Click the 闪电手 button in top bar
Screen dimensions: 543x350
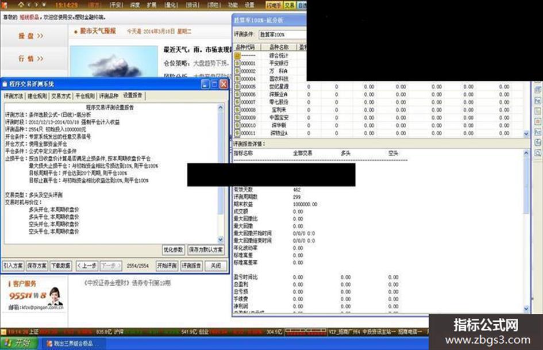pos(274,5)
